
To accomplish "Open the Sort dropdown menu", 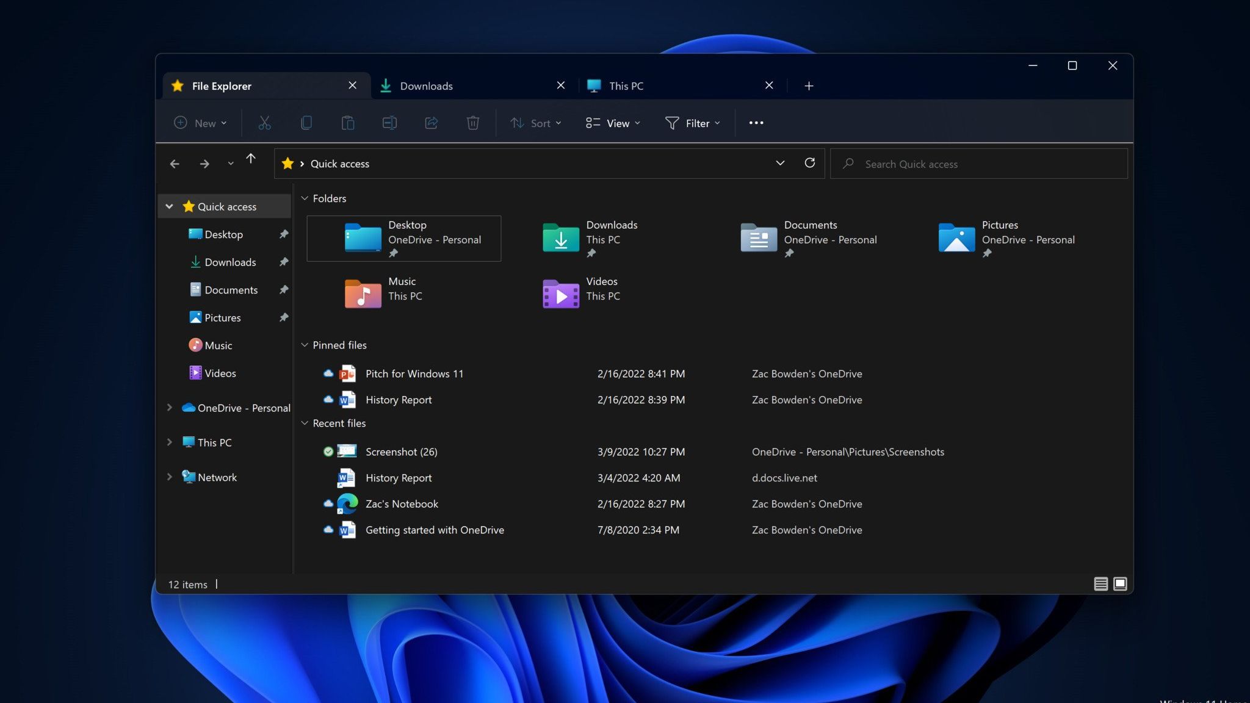I will (535, 123).
